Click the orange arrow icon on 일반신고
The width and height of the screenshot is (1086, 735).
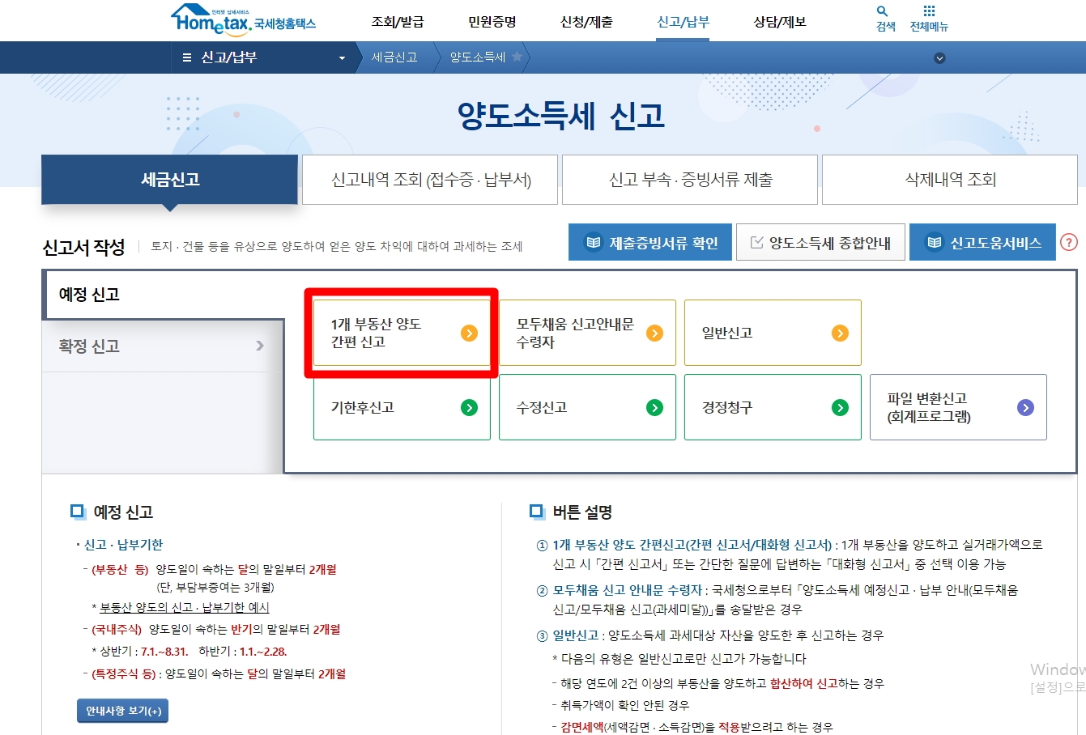tap(840, 333)
